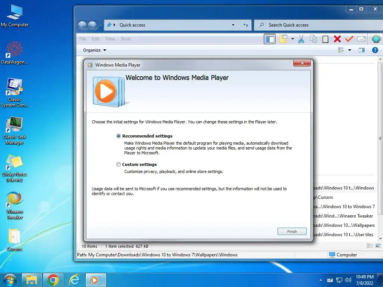Open My Computer desktop icon
Image resolution: width=383 pixels, height=287 pixels.
click(15, 16)
